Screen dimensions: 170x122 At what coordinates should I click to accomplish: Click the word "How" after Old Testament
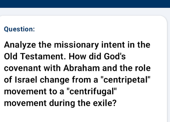pyautogui.click(x=77, y=56)
